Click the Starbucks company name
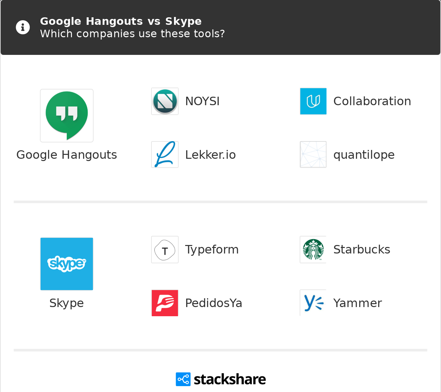441x392 pixels. tap(362, 250)
